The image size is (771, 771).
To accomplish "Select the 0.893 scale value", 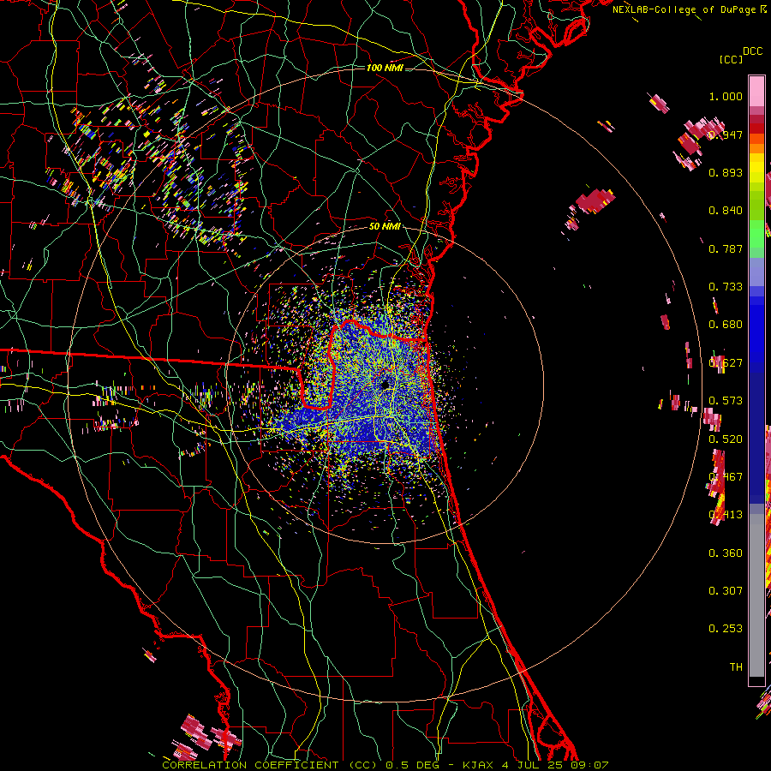I will tap(726, 172).
